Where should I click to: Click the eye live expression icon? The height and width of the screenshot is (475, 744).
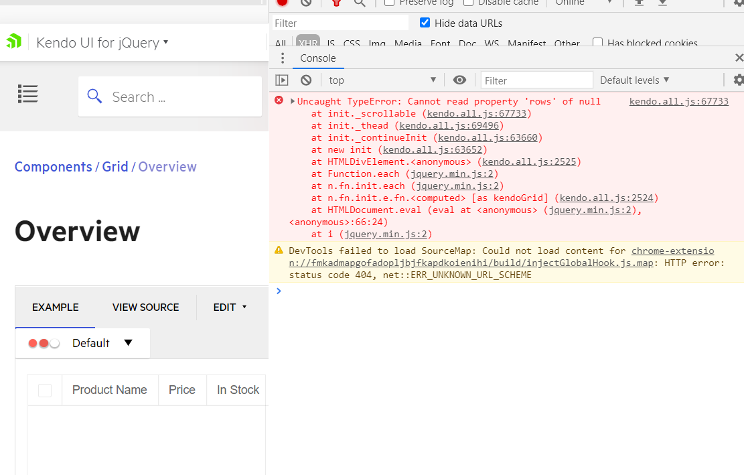pyautogui.click(x=459, y=80)
